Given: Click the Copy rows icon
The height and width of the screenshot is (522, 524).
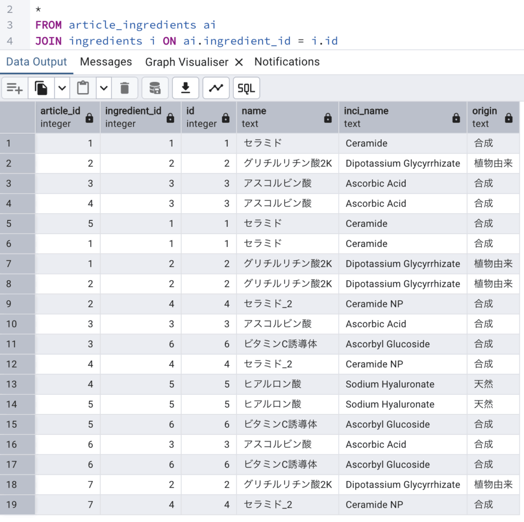Looking at the screenshot, I should tap(41, 88).
